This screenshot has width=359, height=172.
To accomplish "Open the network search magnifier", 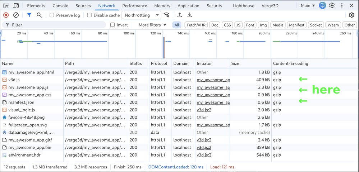I will tap(40, 15).
